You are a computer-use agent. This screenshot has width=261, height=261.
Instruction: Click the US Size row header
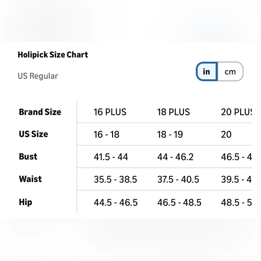(33, 134)
